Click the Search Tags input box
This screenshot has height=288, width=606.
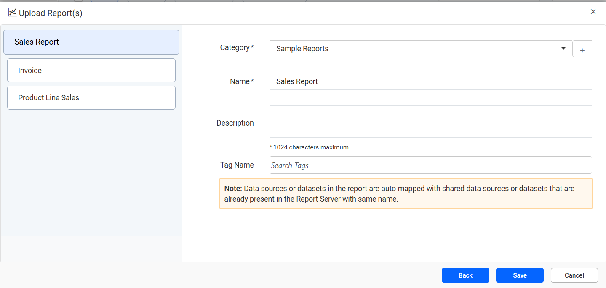(430, 165)
